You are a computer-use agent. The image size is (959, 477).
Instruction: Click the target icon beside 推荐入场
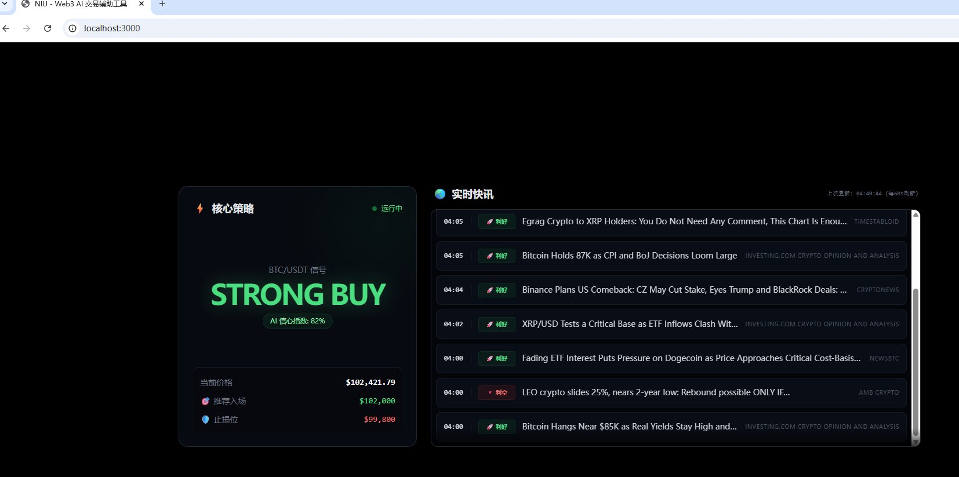(205, 401)
